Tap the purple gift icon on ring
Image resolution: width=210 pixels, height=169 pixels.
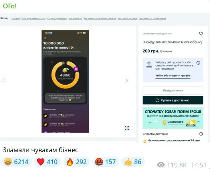[76, 69]
